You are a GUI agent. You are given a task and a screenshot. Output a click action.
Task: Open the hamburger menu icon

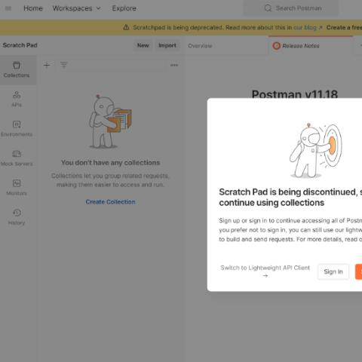[8, 8]
